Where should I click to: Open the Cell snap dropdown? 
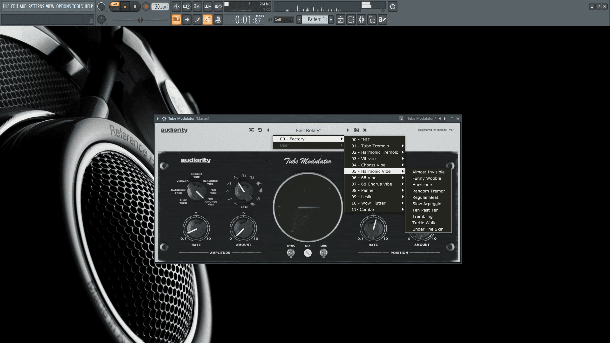[283, 20]
